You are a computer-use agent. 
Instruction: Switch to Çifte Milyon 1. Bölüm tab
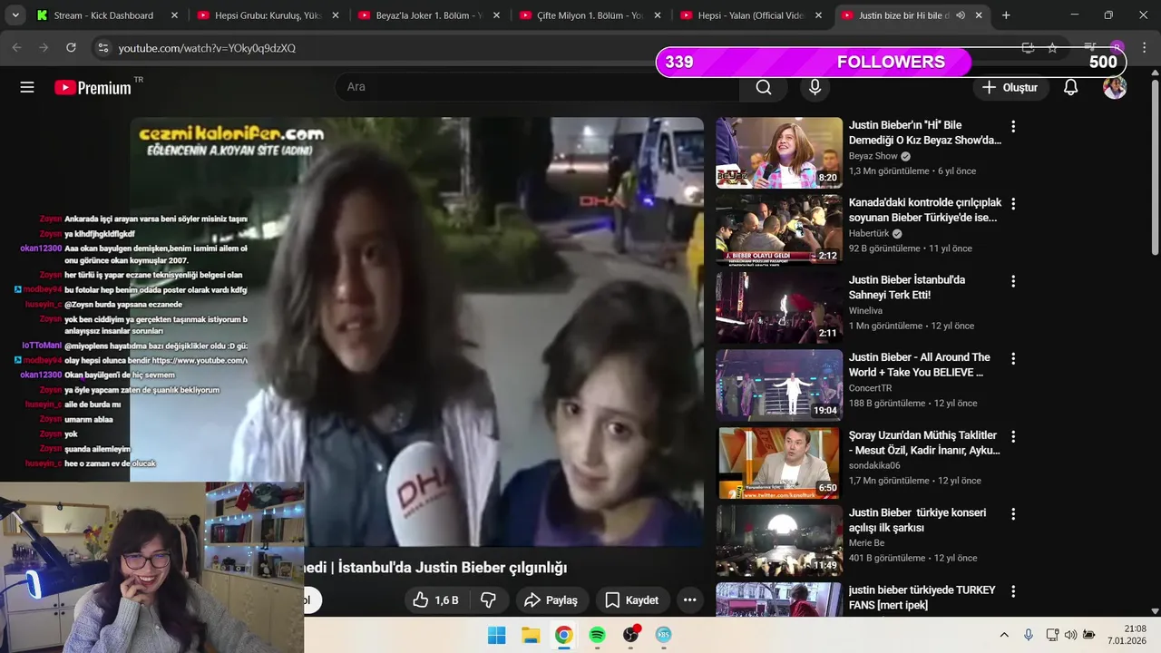click(x=591, y=15)
